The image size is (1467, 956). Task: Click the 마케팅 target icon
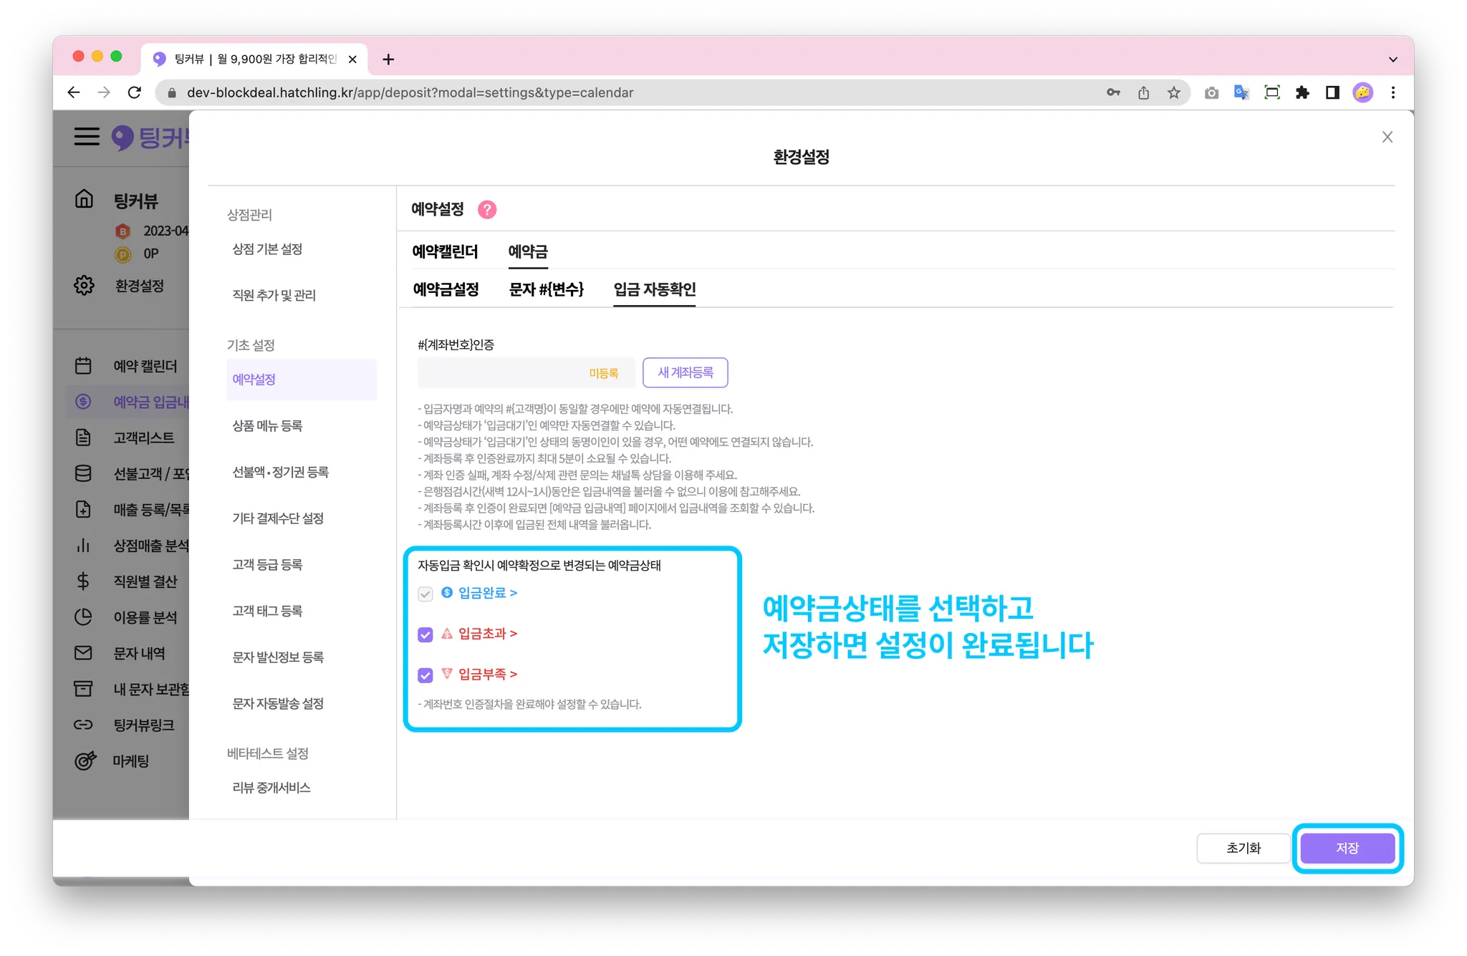pyautogui.click(x=85, y=761)
